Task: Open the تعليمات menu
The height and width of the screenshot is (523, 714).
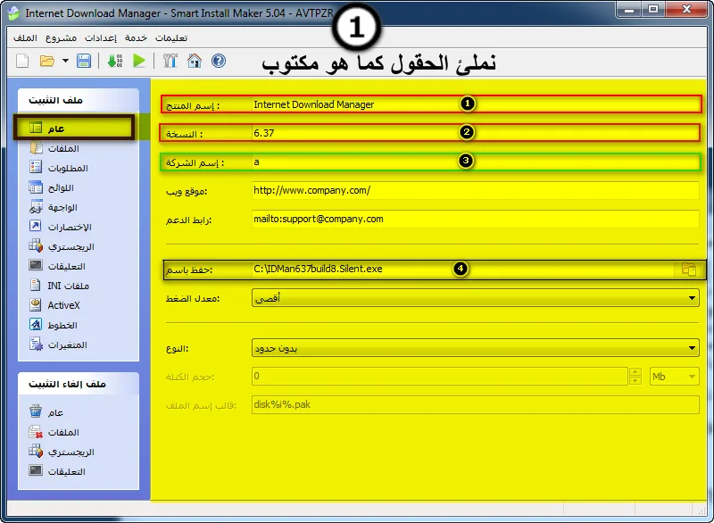Action: pyautogui.click(x=171, y=37)
